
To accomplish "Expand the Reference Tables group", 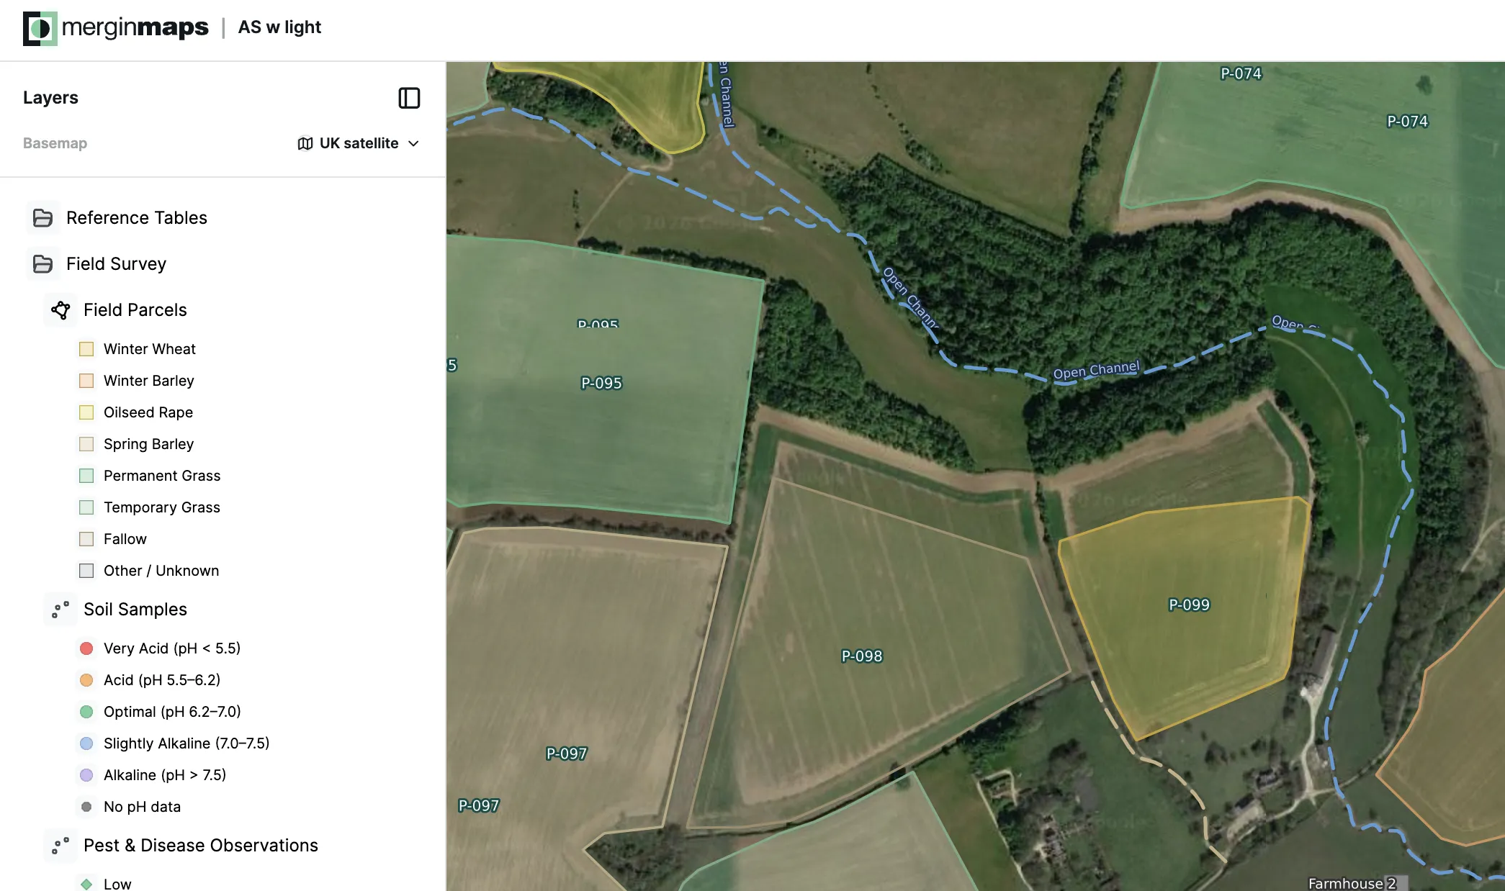I will (137, 218).
